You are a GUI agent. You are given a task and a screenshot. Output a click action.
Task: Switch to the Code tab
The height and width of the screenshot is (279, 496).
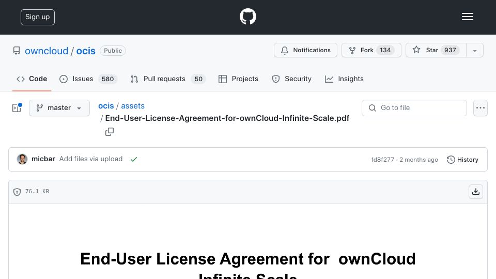pyautogui.click(x=32, y=79)
